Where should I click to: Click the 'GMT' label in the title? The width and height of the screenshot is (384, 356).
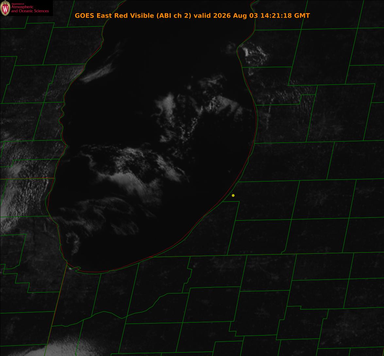tap(302, 16)
